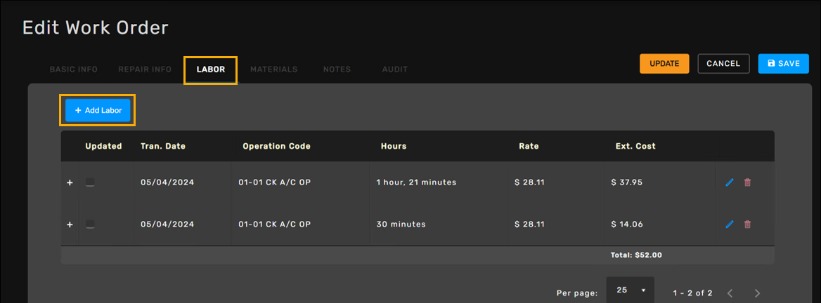Click the pencil edit icon for the $14.06 row
Screen dimensions: 821x303
point(729,224)
